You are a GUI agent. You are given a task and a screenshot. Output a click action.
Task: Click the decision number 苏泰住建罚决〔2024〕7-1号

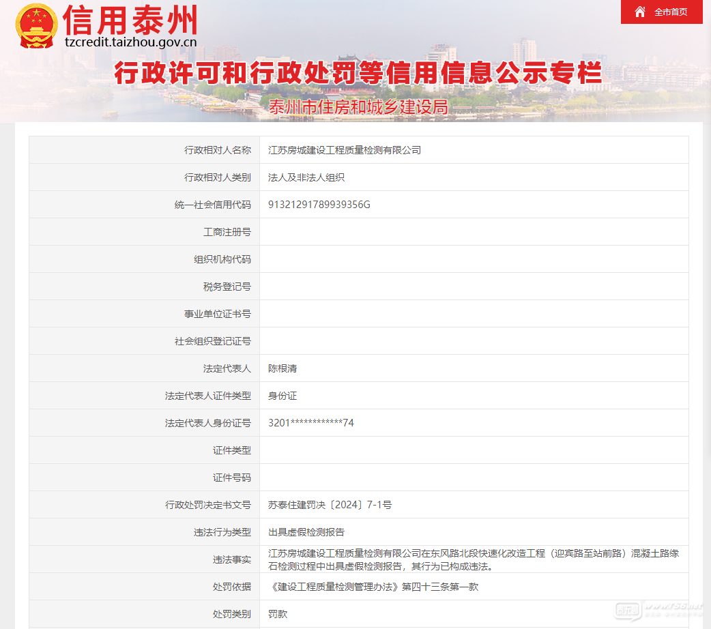[x=330, y=505]
